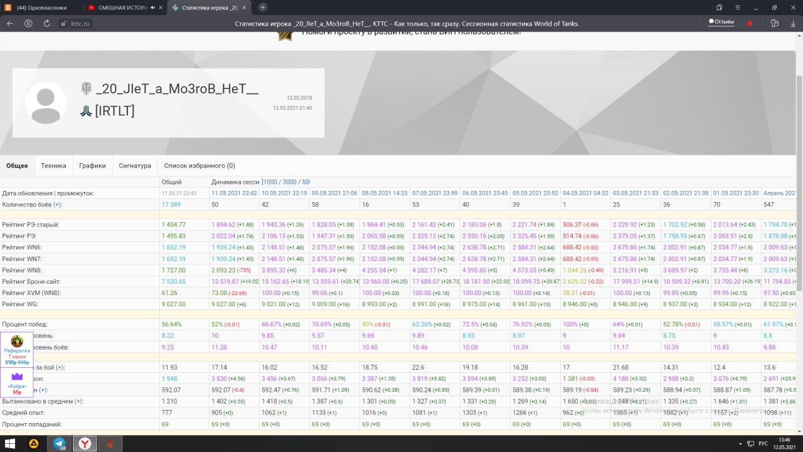Reload the page with the refresh icon
This screenshot has height=452, width=803.
click(46, 23)
